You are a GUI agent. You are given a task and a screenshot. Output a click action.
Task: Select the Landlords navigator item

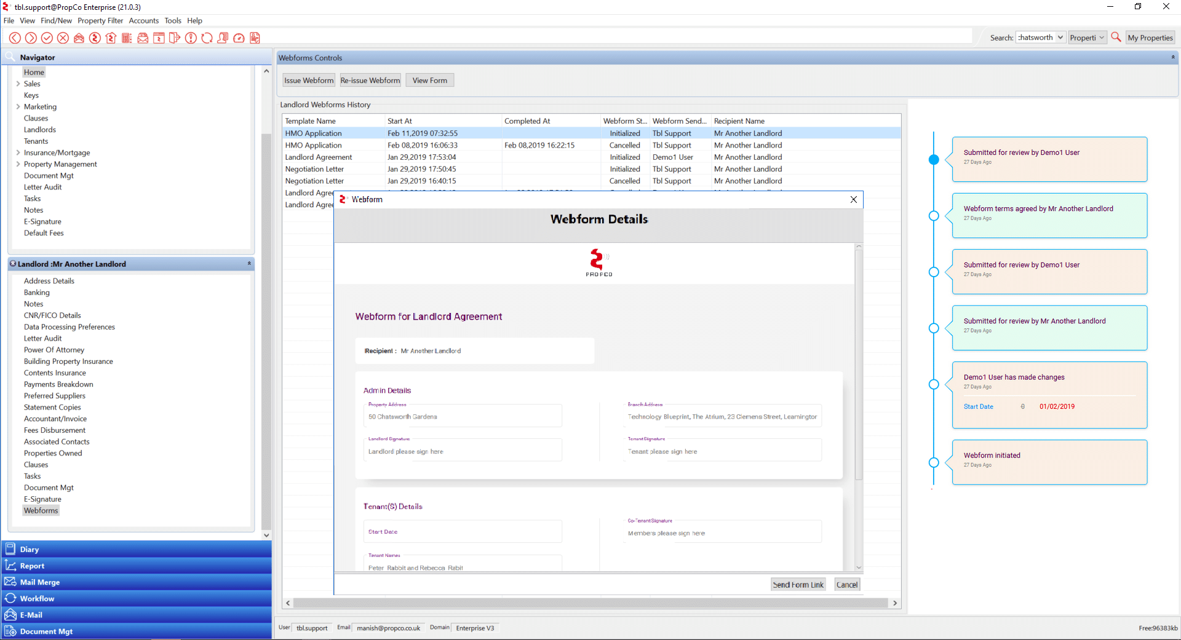pyautogui.click(x=40, y=130)
